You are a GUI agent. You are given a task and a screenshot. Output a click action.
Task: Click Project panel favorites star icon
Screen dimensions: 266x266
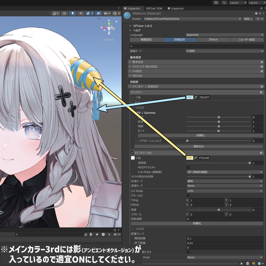109,235
